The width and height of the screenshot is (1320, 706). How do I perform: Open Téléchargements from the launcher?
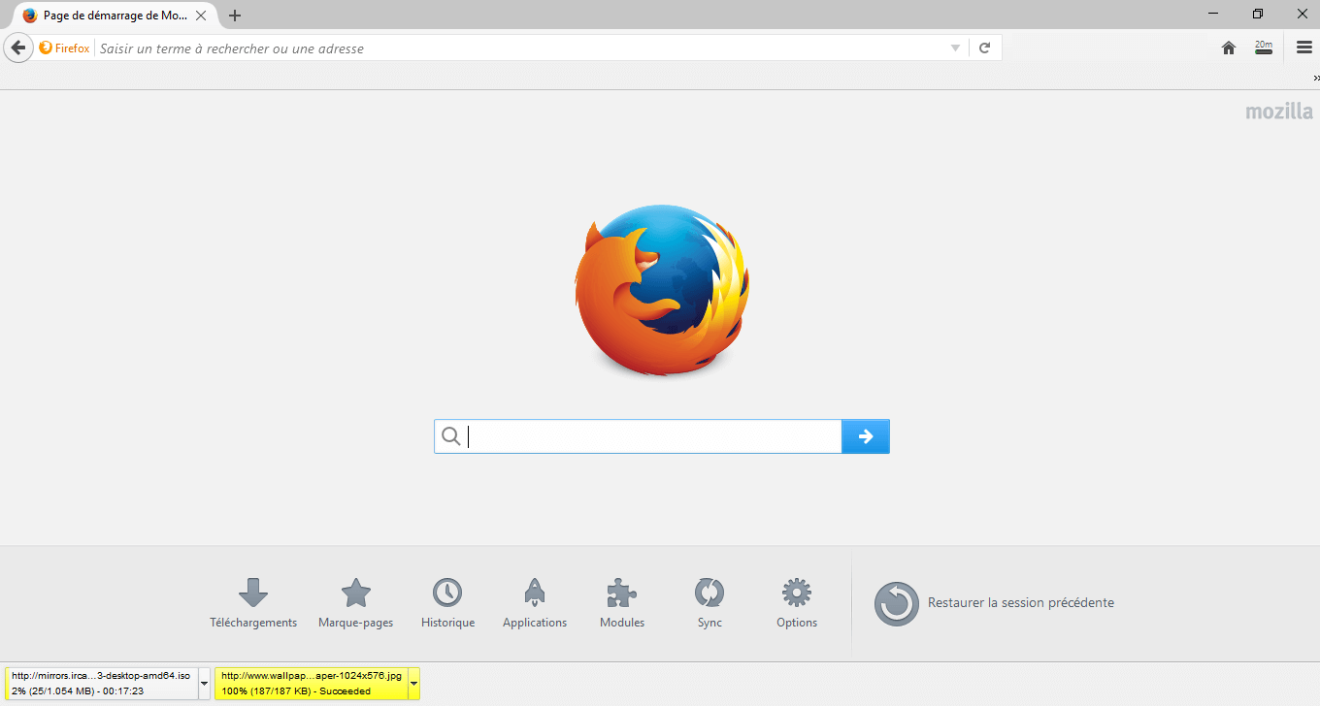253,603
